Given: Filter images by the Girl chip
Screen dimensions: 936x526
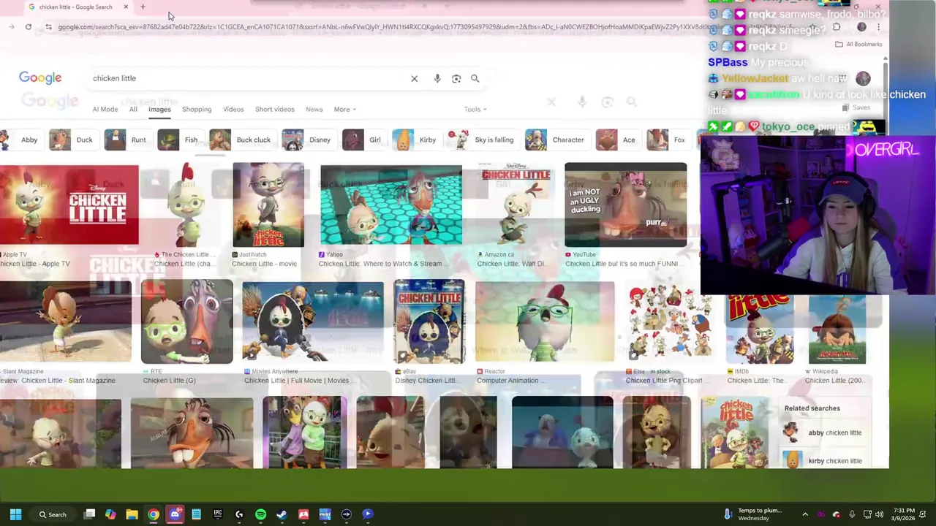Looking at the screenshot, I should (363, 140).
